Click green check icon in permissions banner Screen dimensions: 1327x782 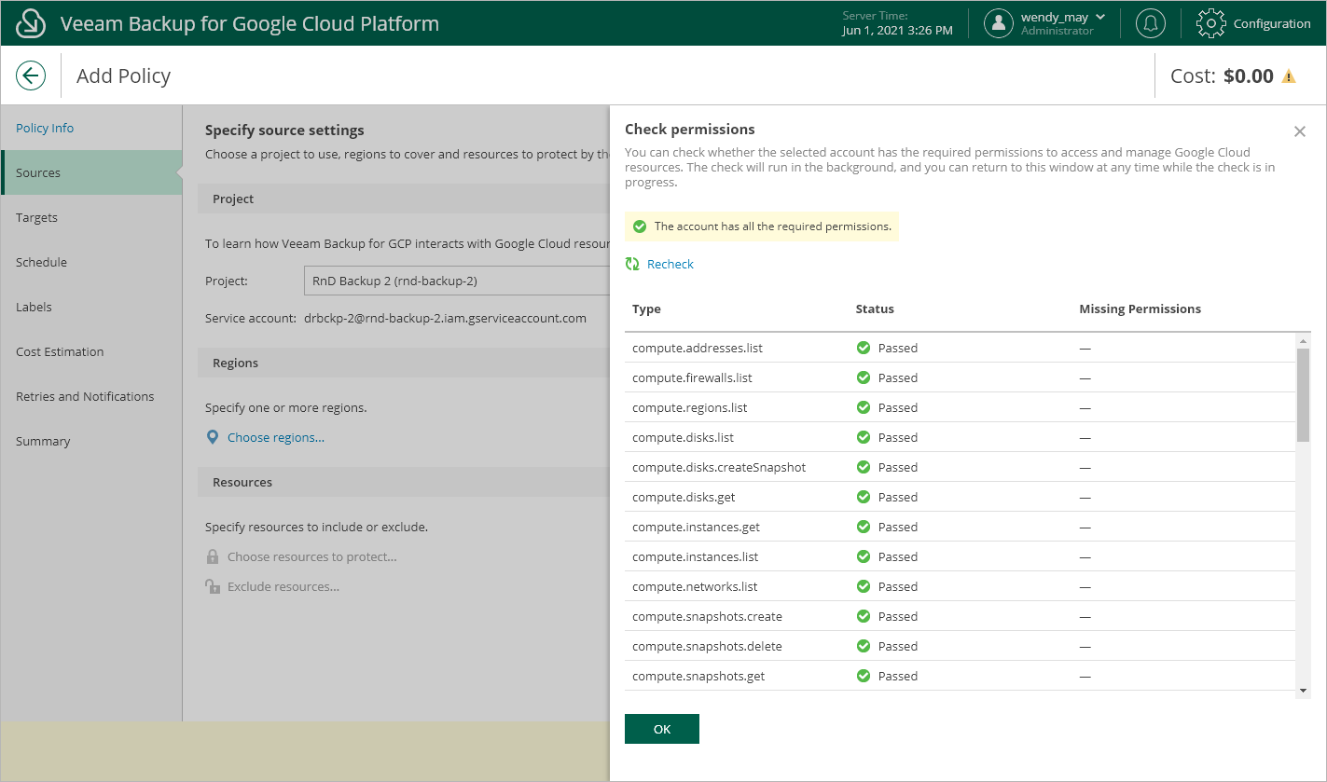coord(639,226)
